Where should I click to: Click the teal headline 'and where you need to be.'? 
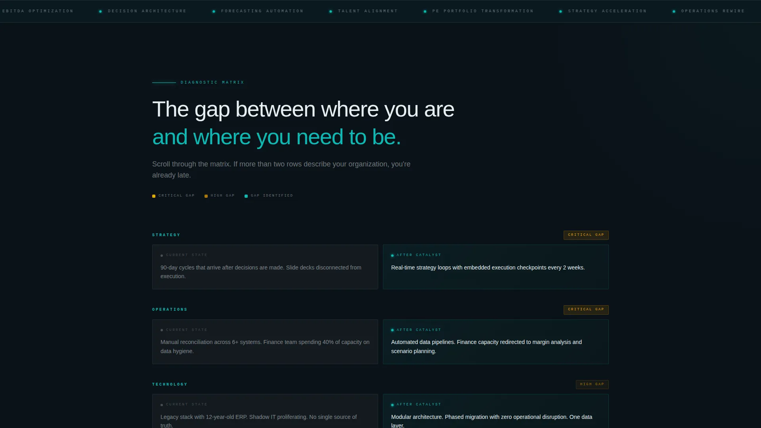click(x=277, y=137)
